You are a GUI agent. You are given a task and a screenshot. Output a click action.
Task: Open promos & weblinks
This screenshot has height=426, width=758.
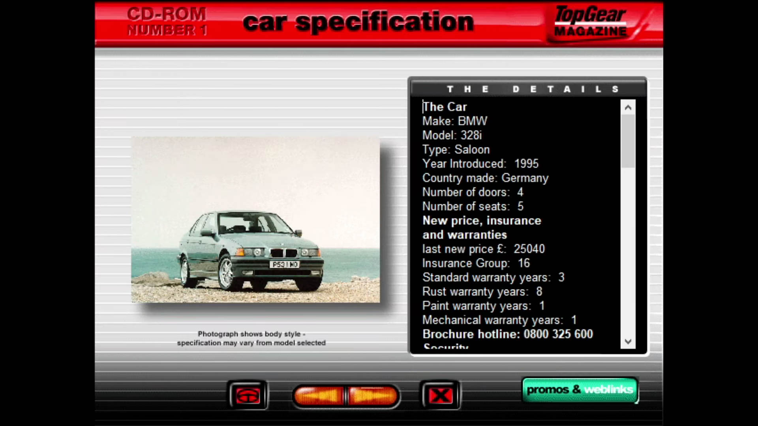[x=580, y=390]
